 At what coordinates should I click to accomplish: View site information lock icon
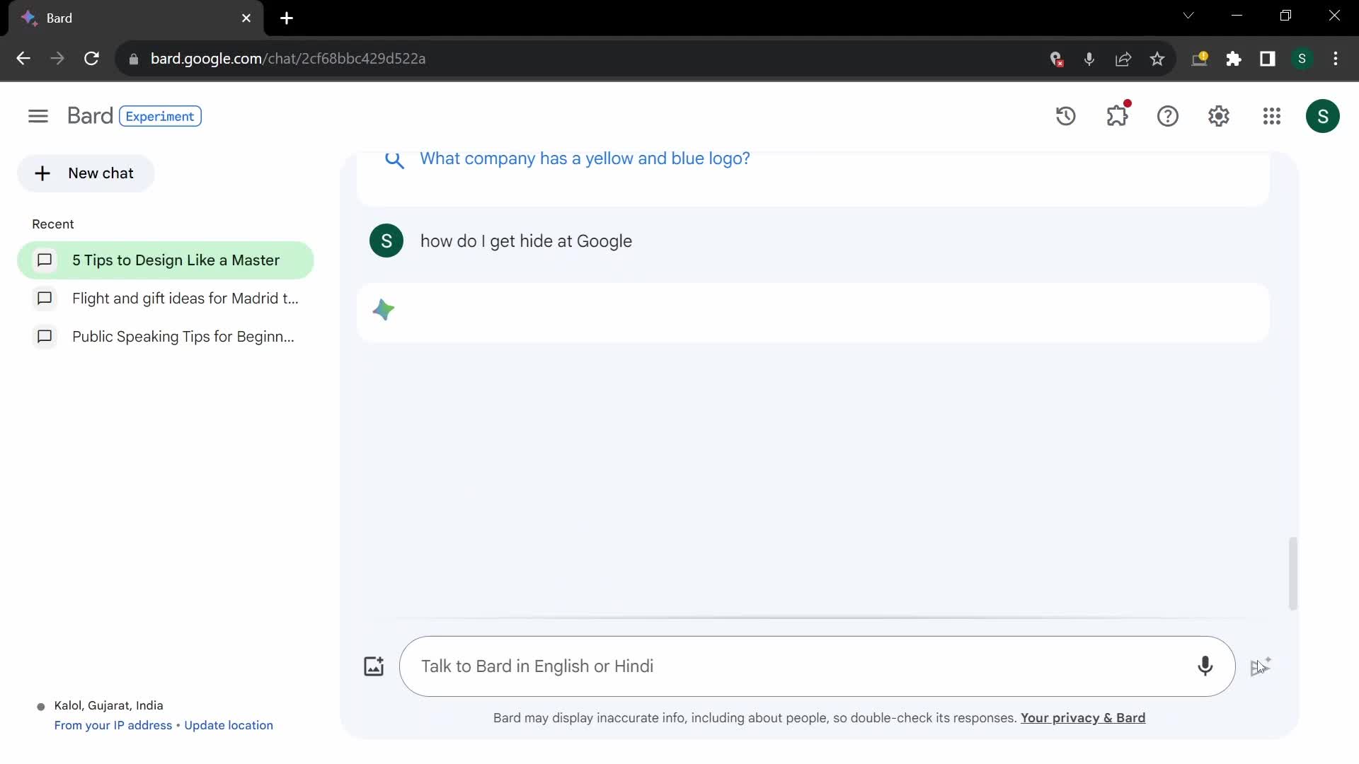point(133,59)
